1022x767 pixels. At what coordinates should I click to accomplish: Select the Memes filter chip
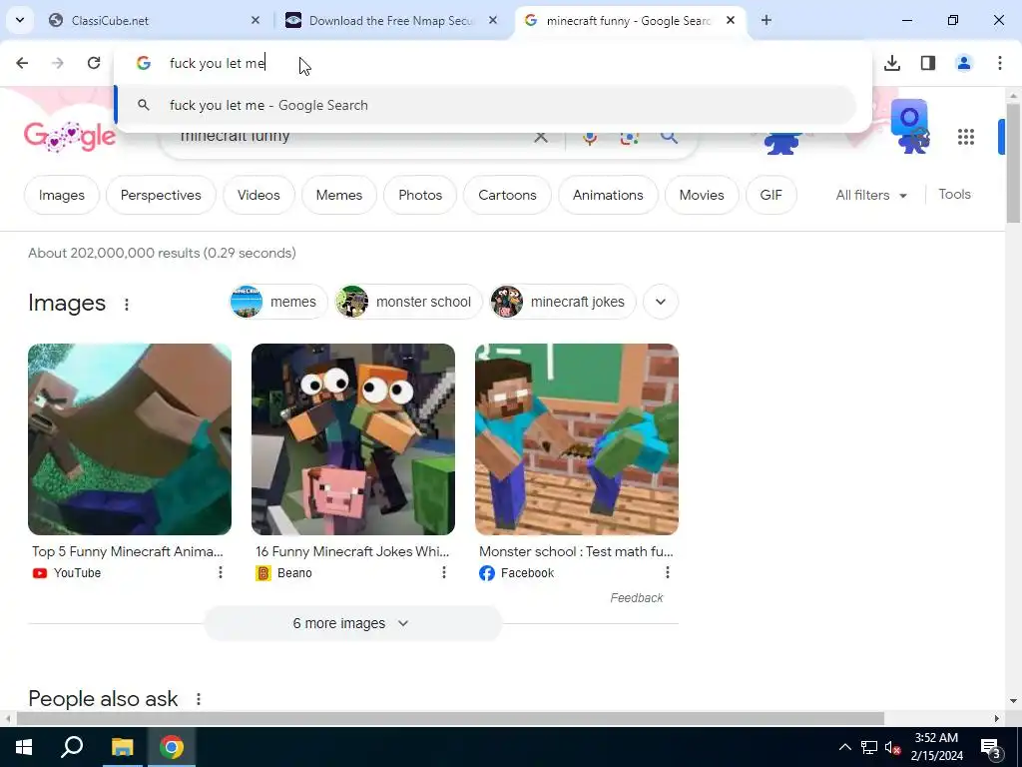(339, 195)
